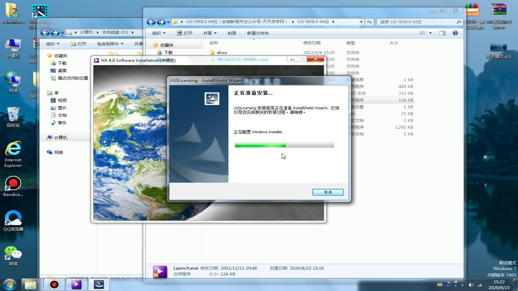The height and width of the screenshot is (291, 518).
Task: Click the network signal tray icon
Action: point(480,285)
